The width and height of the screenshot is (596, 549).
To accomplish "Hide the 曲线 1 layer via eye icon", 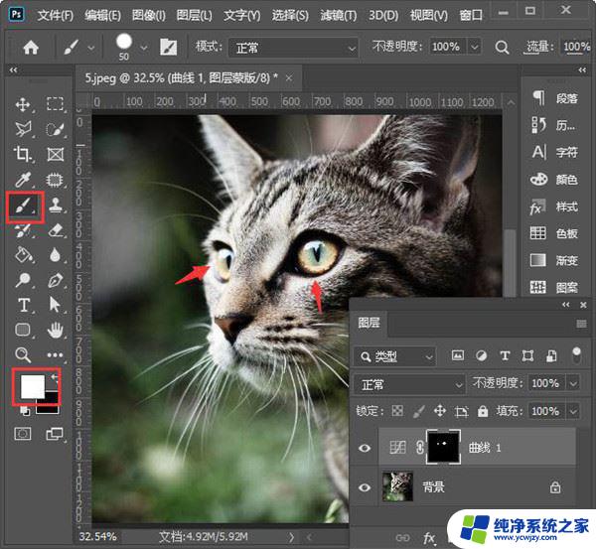I will point(365,449).
